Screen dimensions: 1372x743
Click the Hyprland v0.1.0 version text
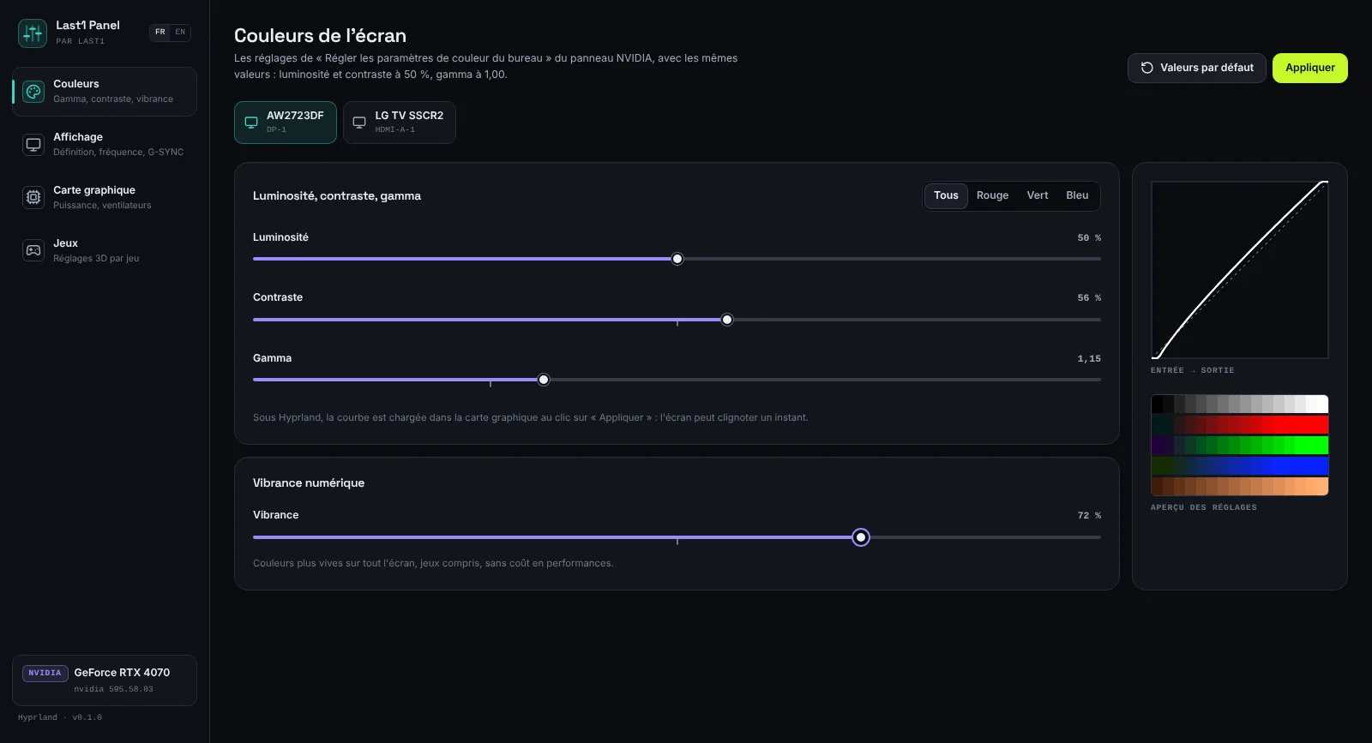(x=60, y=717)
